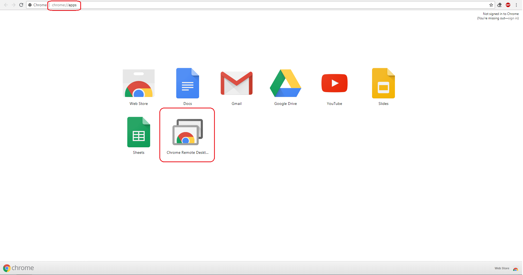Screen dimensions: 523x275
Task: Open the Google Drive app
Action: [285, 83]
